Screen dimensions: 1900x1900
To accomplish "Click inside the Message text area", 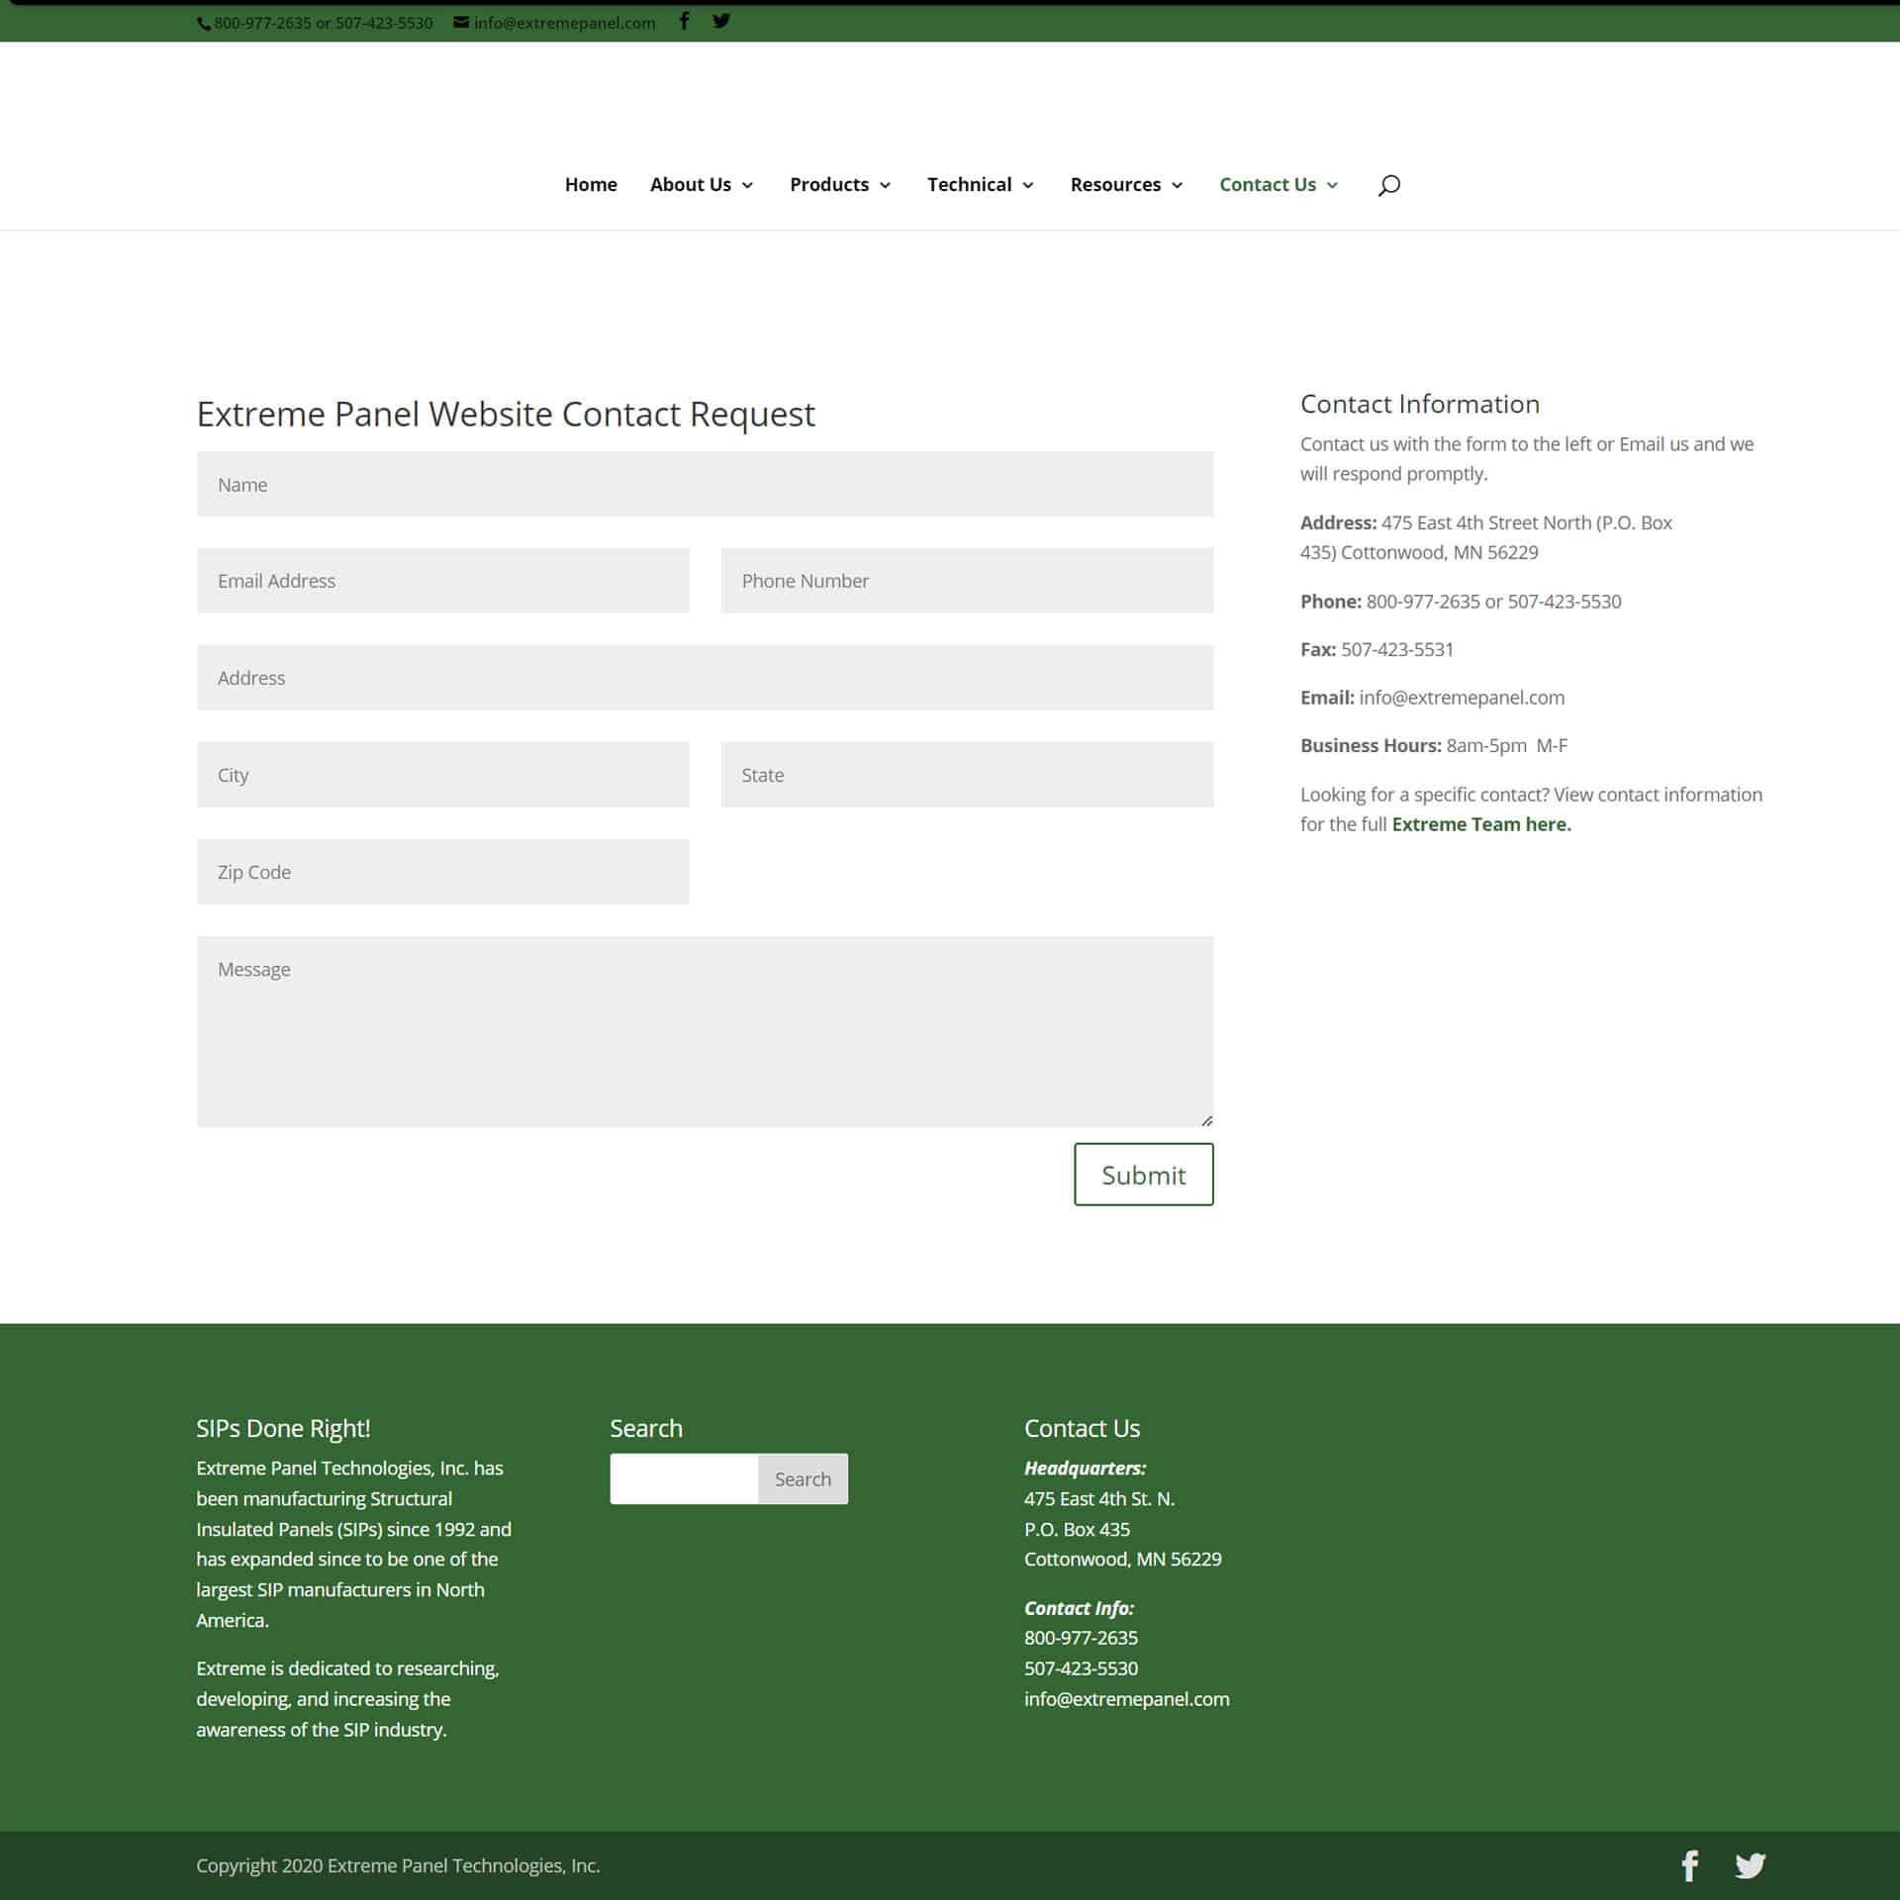I will point(705,1030).
